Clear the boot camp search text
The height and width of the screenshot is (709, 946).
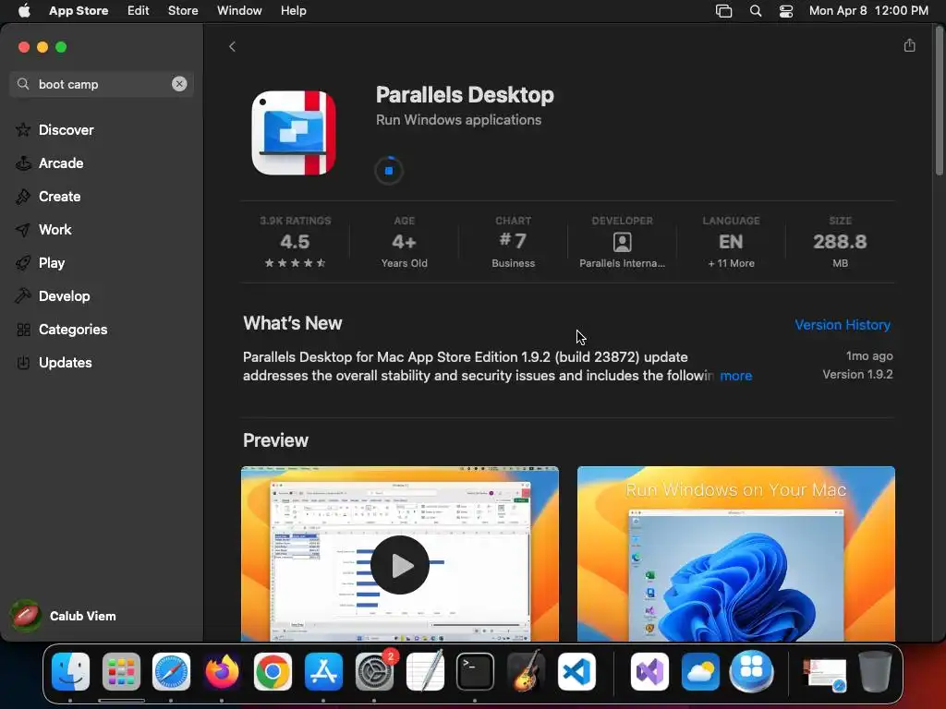[179, 84]
